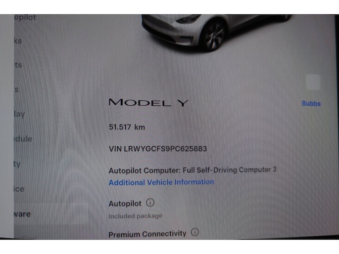The width and height of the screenshot is (339, 254).
Task: Open the Display settings in sidebar
Action: pos(19,114)
